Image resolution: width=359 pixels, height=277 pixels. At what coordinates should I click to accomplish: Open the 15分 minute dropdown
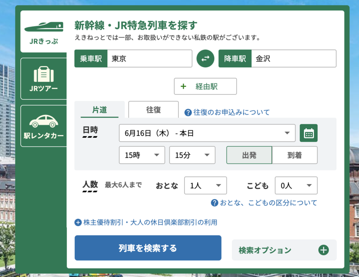pos(192,155)
